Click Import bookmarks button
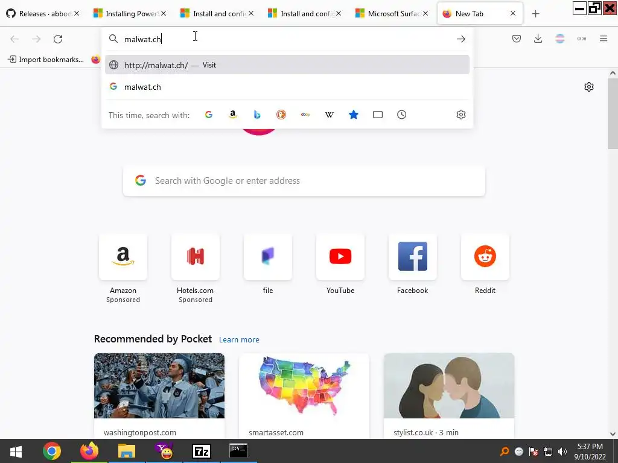 (46, 60)
